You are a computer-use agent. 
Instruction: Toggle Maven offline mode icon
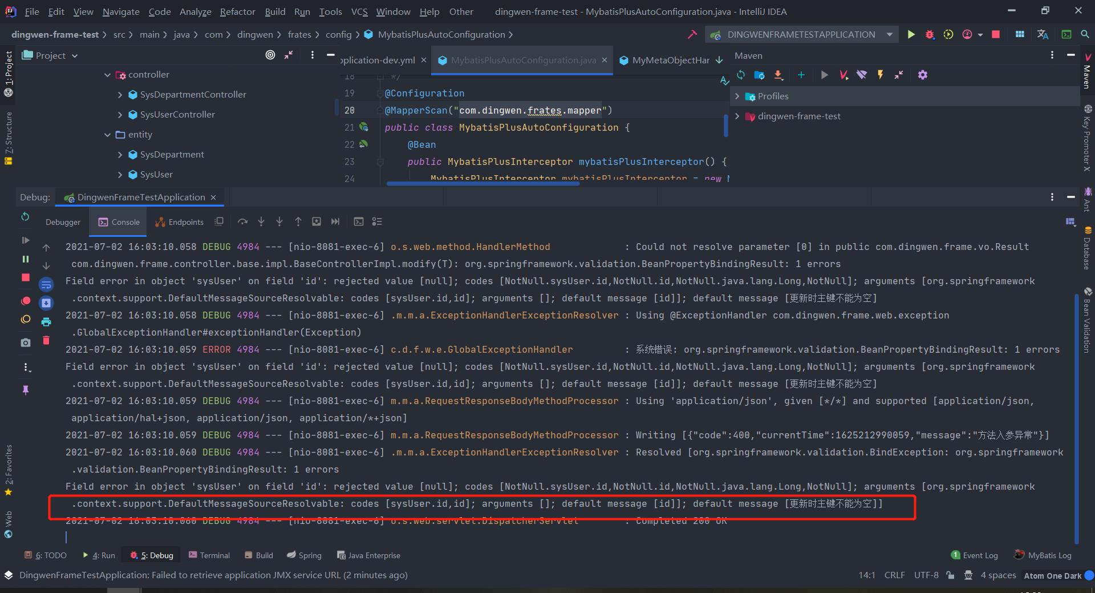862,75
